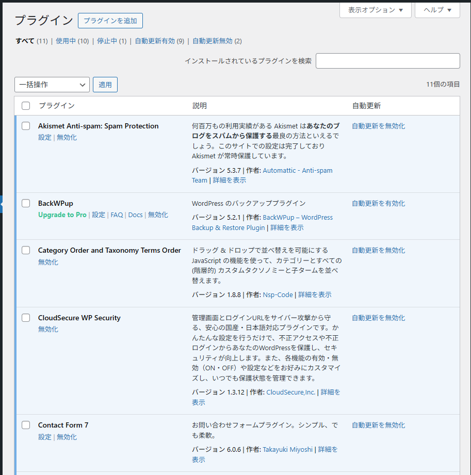Viewport: 471px width, 475px height.
Task: Expand the ヘルプ panel
Action: pyautogui.click(x=437, y=10)
